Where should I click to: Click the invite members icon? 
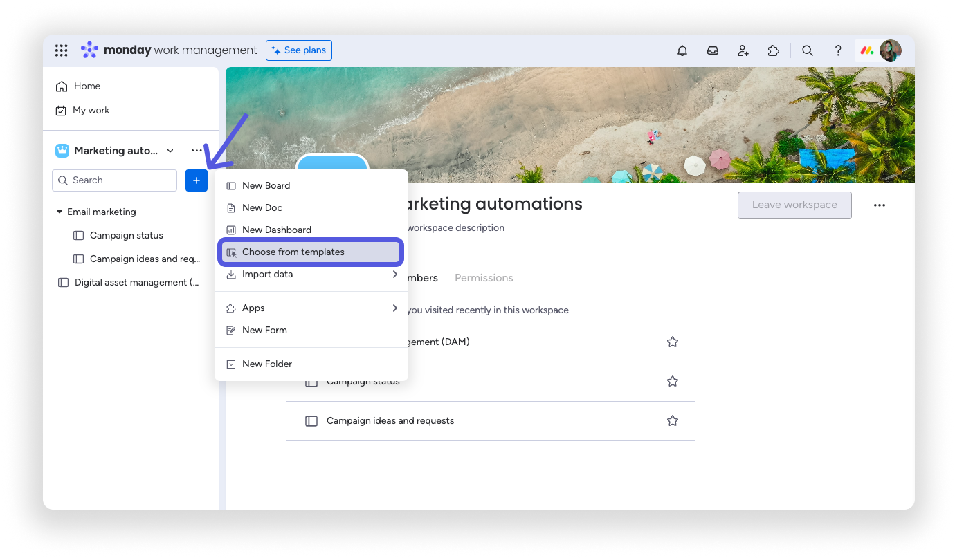click(743, 50)
